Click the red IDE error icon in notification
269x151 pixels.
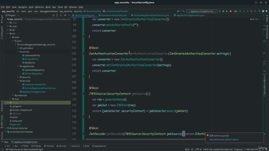(x=208, y=135)
